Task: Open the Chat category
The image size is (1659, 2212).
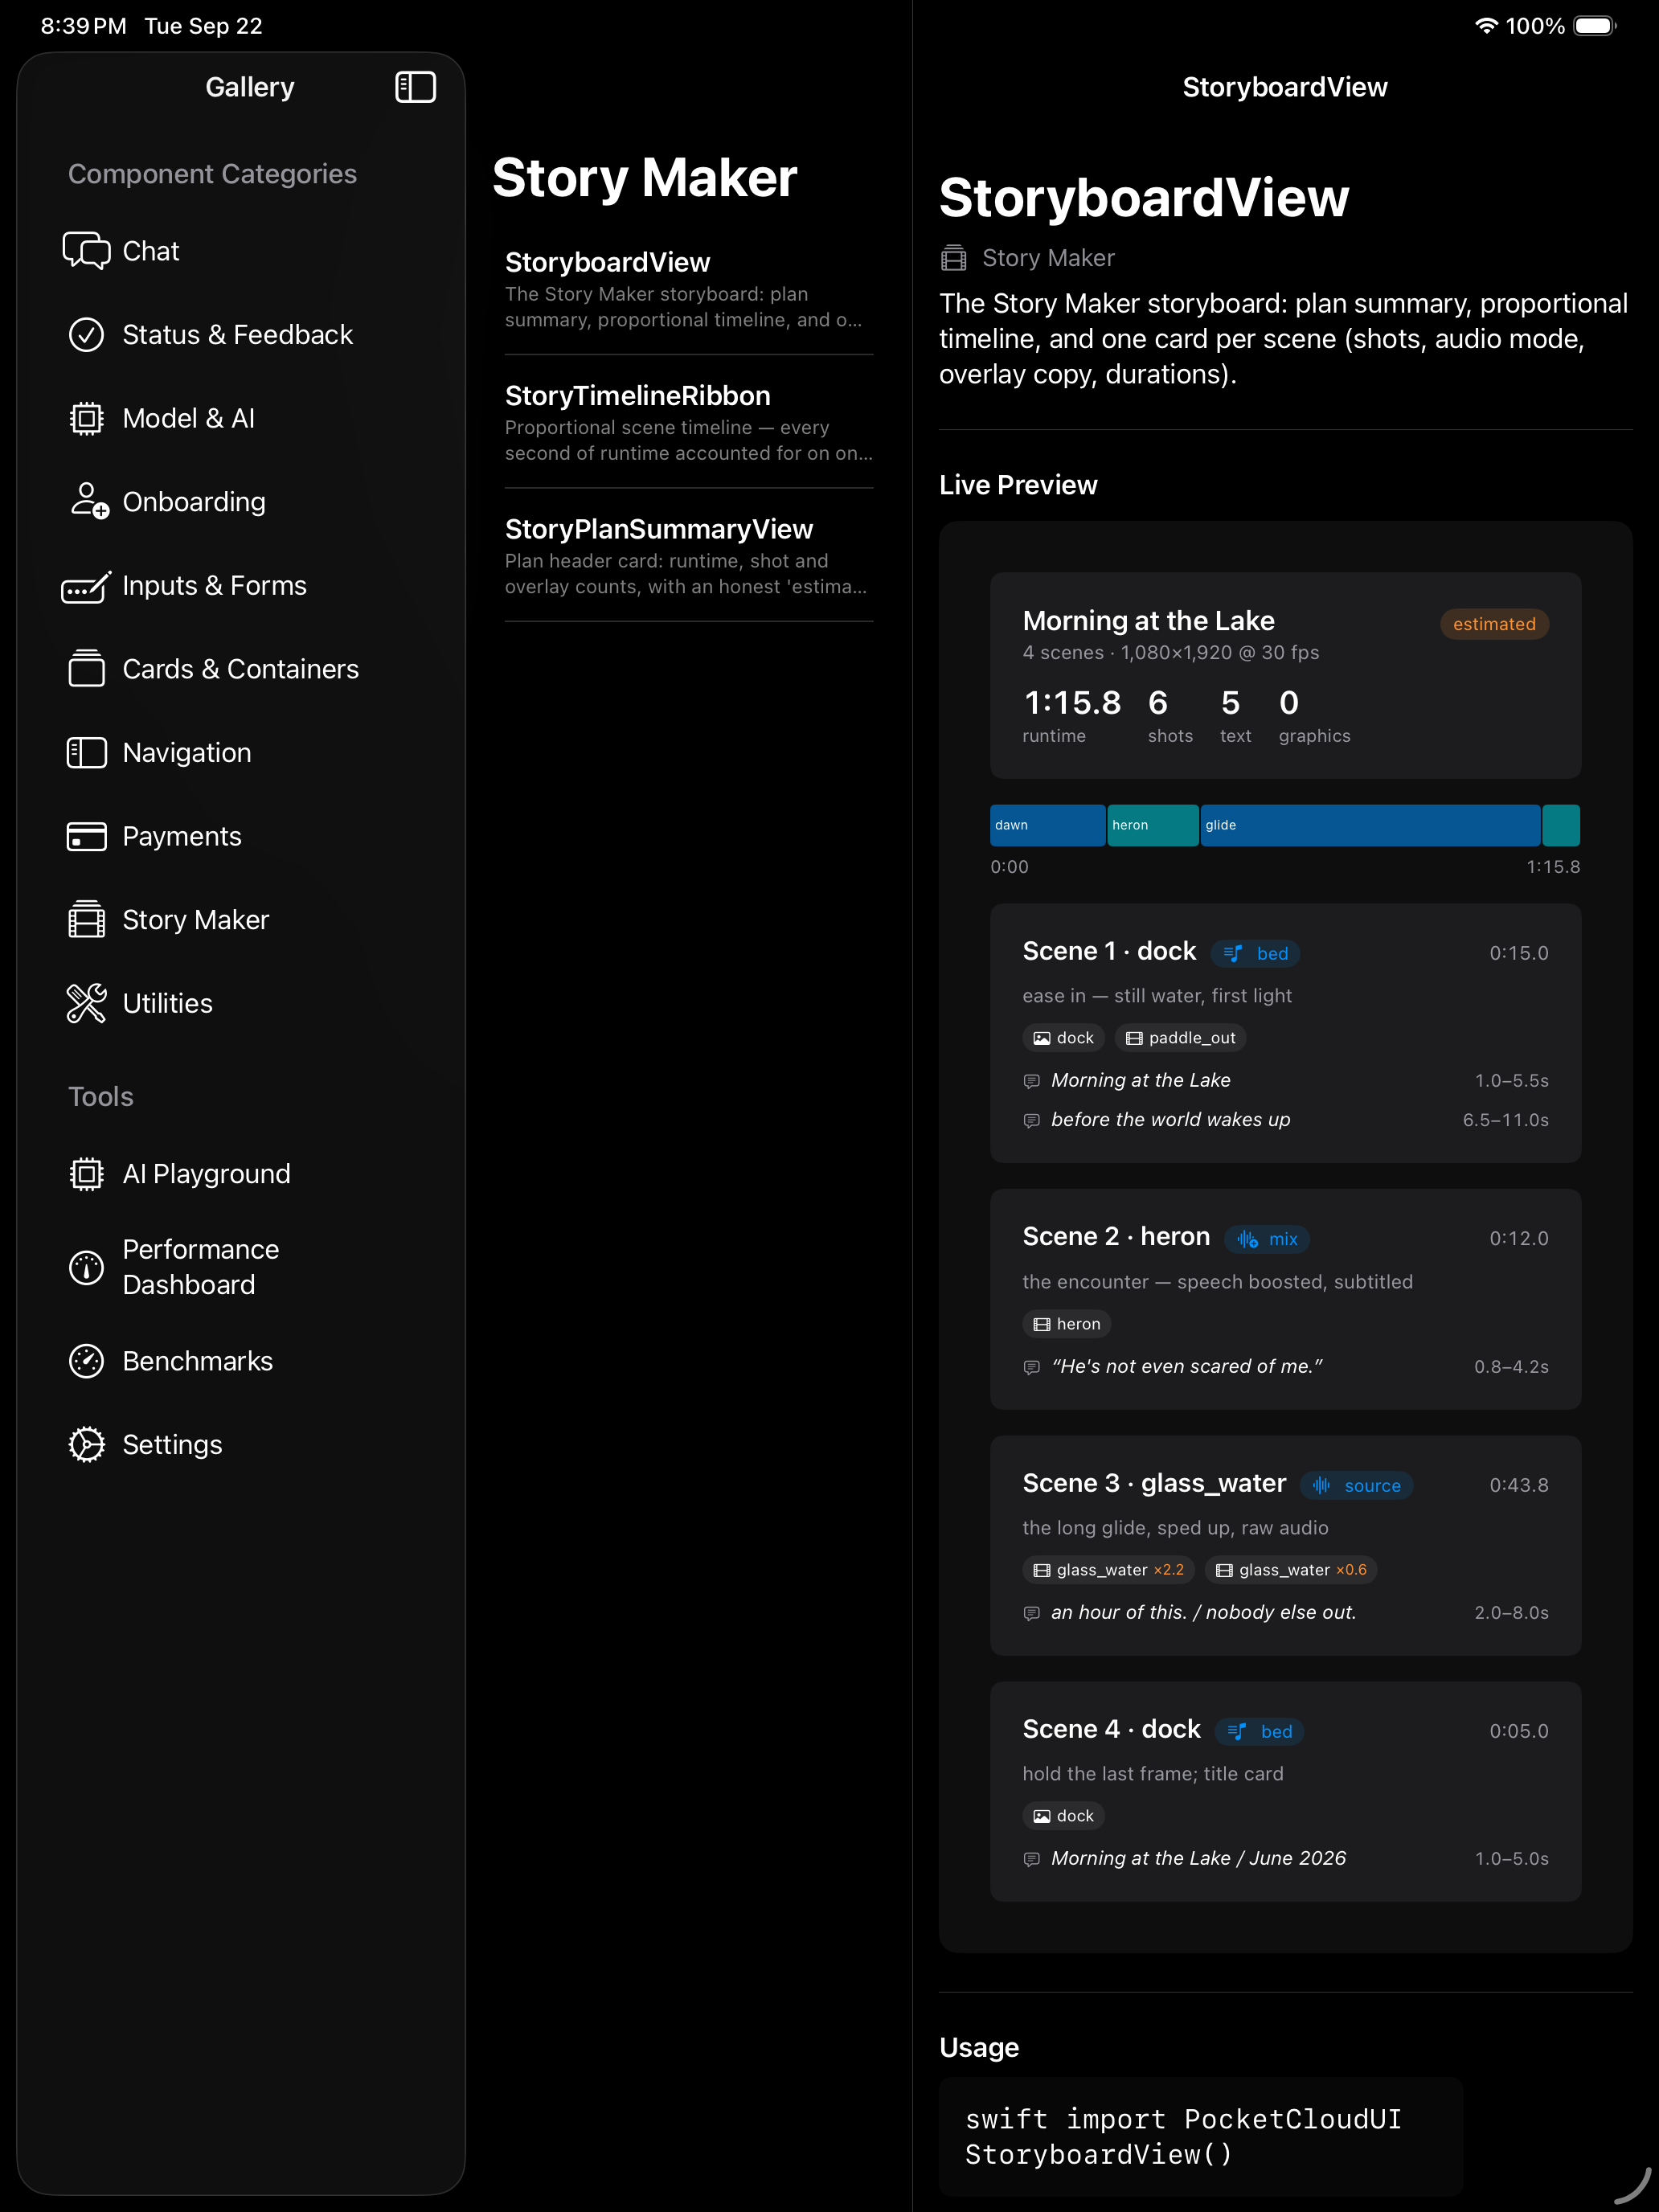Action: click(x=240, y=251)
